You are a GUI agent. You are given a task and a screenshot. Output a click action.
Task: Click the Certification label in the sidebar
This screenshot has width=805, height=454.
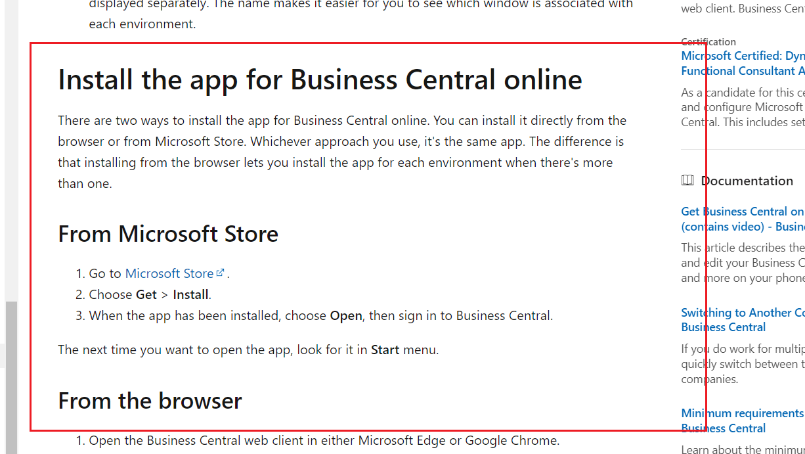pyautogui.click(x=708, y=41)
